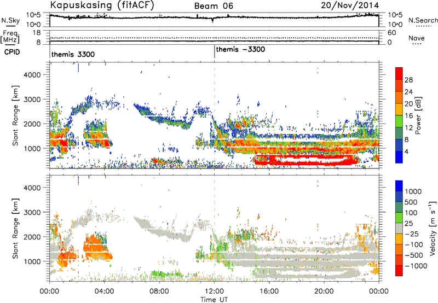Image resolution: width=438 pixels, height=303 pixels.
Task: Click the 'Nave' legend label
Action: (417, 38)
